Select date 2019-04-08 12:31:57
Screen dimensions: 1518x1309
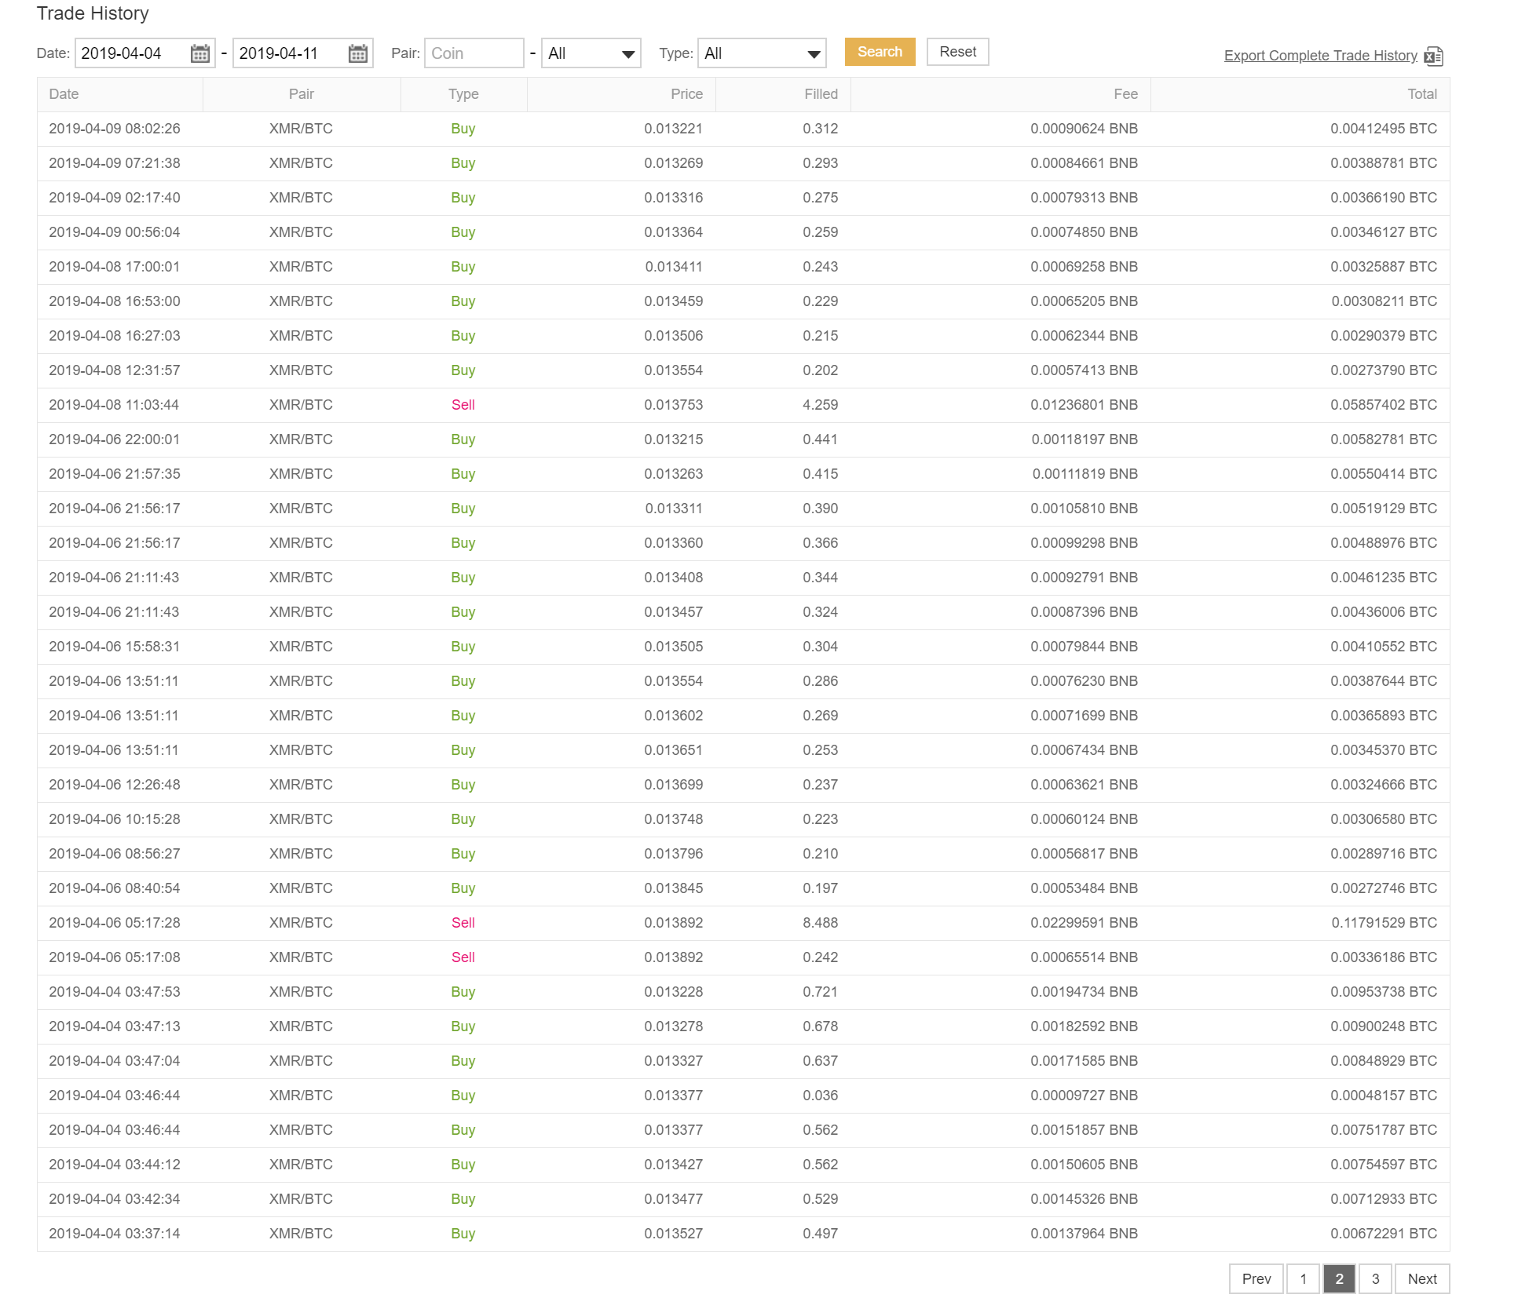[115, 370]
